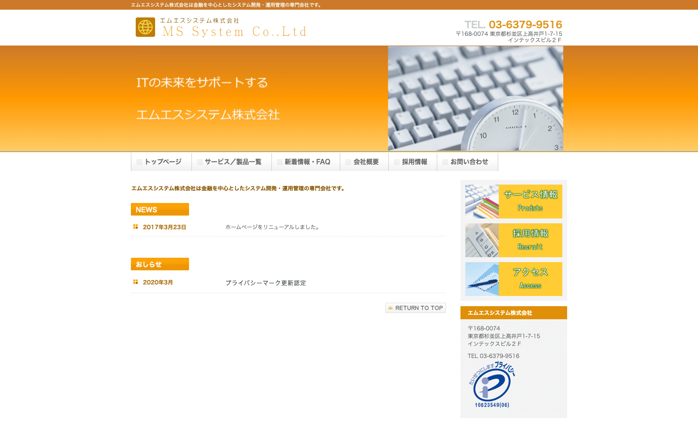Viewport: 698px width, 436px height.
Task: Click the header phone number 03-6379-9516
Action: pos(525,25)
